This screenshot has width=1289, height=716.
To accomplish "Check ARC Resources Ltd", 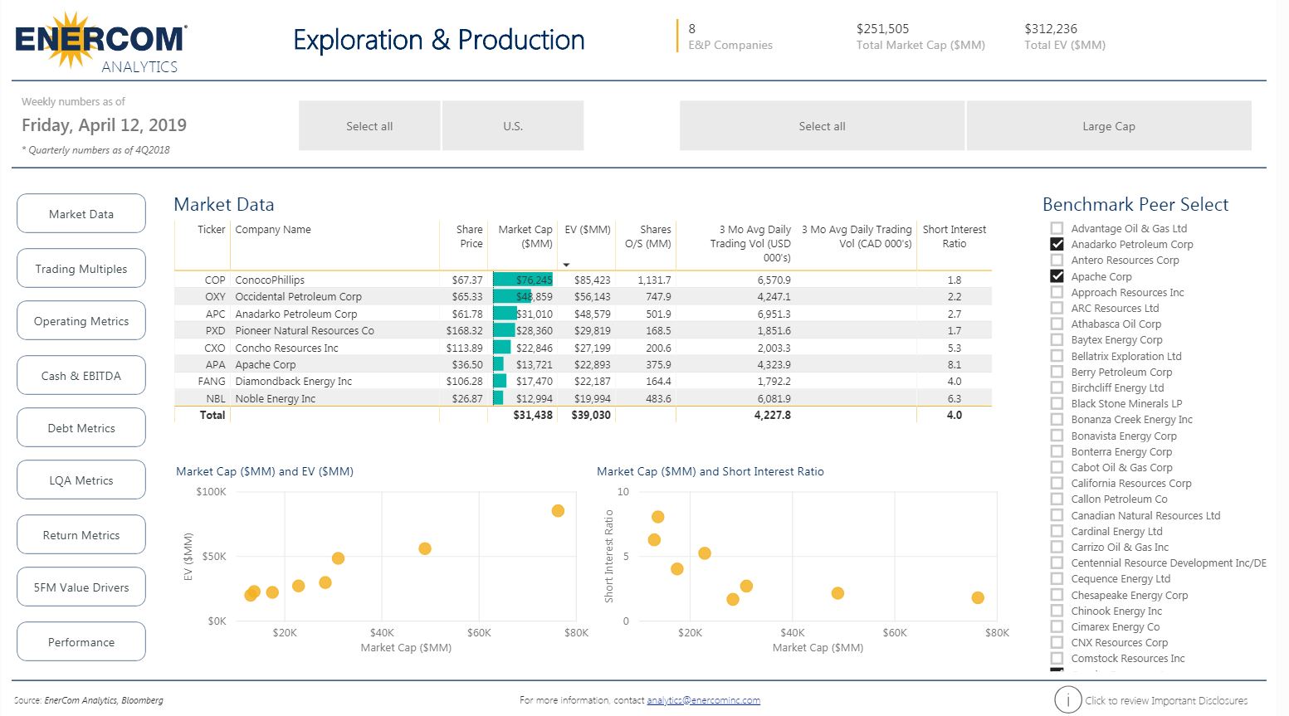I will pos(1057,308).
